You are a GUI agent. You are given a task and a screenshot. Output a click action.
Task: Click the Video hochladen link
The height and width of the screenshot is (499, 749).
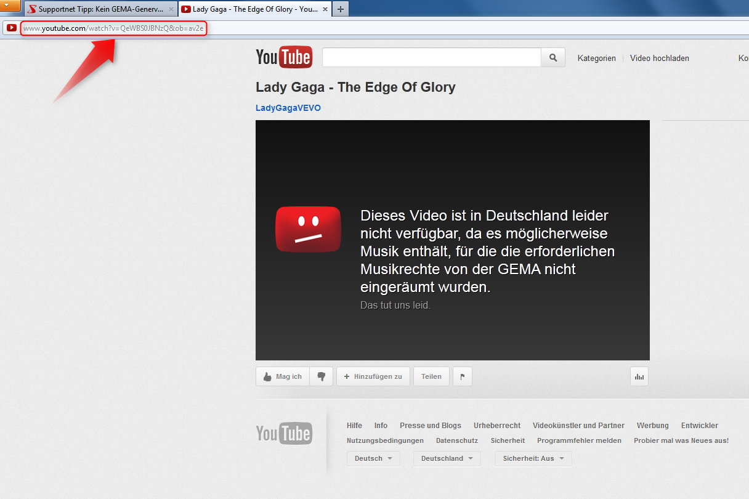(659, 59)
